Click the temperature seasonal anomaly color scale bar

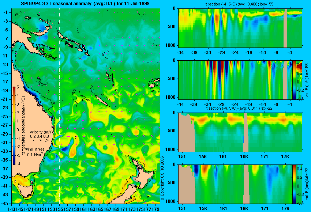coord(14,126)
